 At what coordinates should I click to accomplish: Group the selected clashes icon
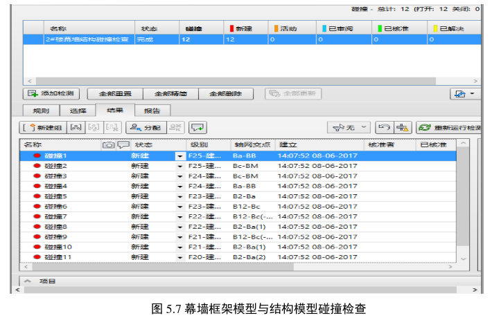point(76,127)
